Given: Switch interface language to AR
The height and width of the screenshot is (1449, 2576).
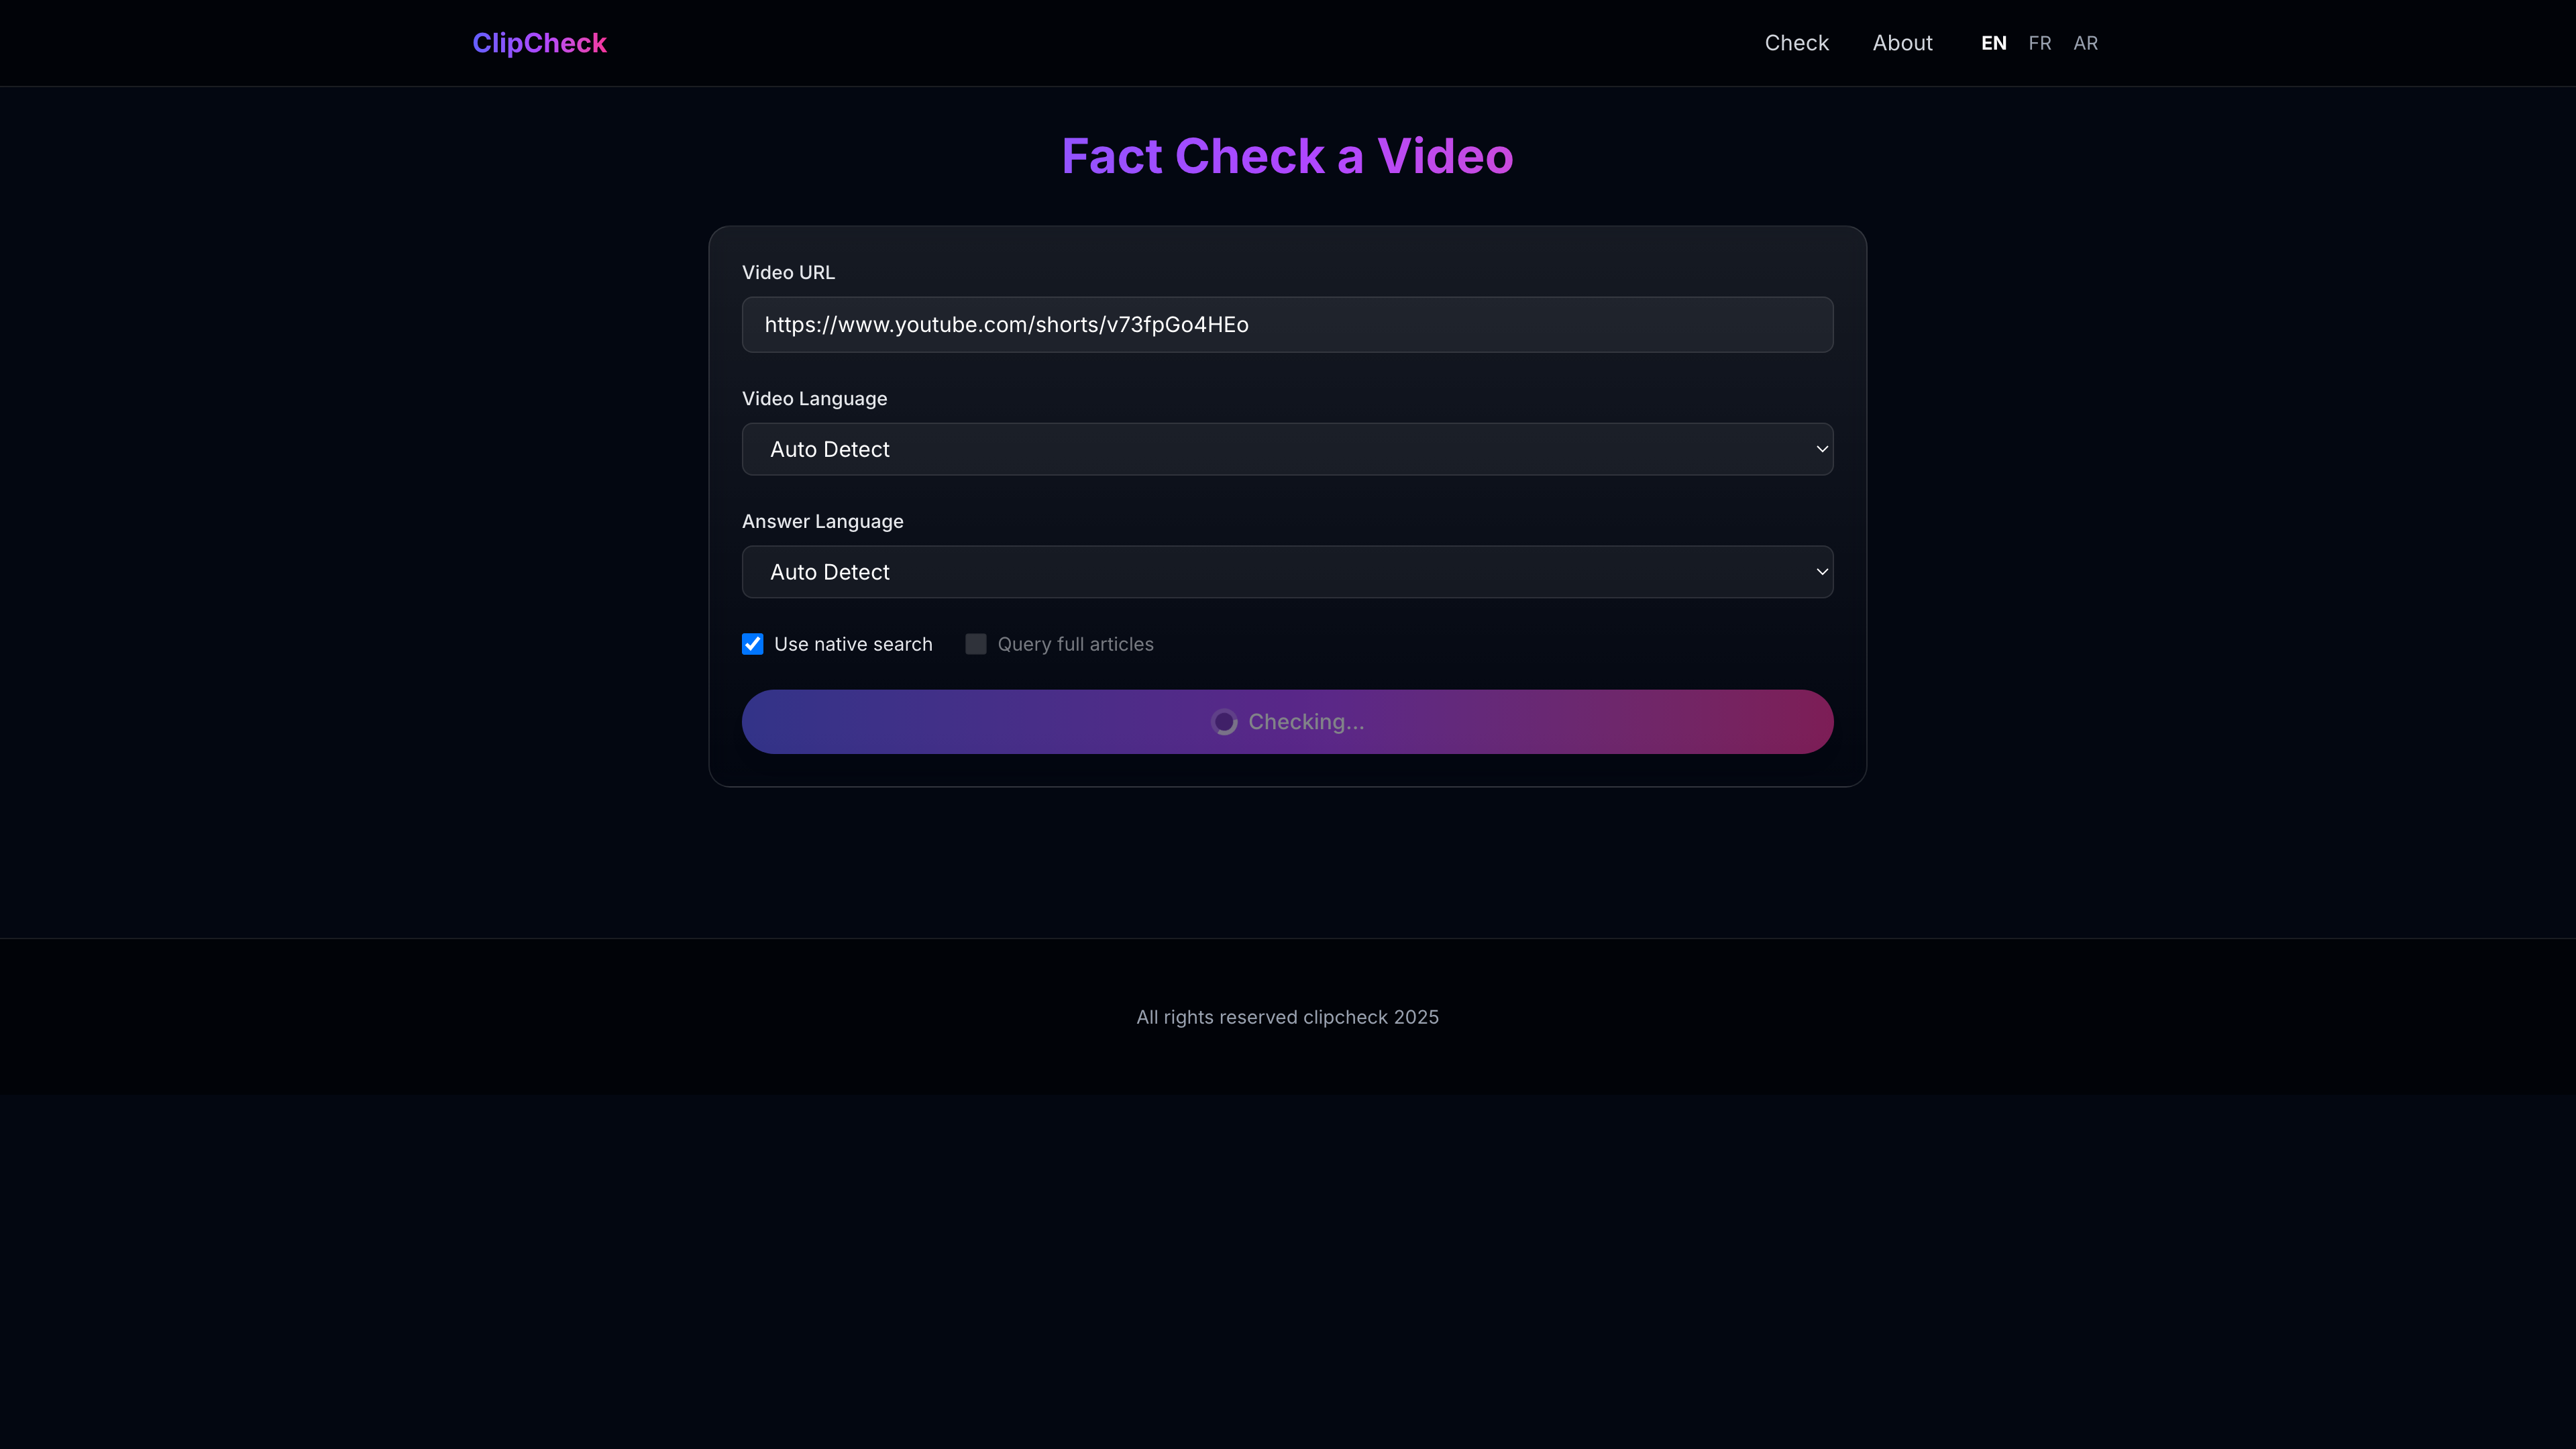Looking at the screenshot, I should [x=2085, y=43].
